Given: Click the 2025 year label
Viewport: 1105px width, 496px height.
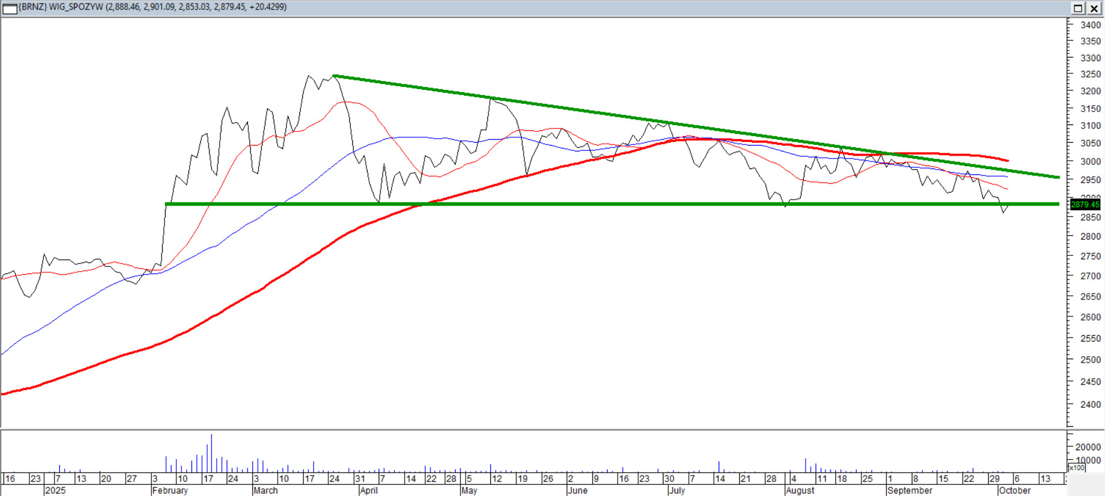Looking at the screenshot, I should pos(55,490).
